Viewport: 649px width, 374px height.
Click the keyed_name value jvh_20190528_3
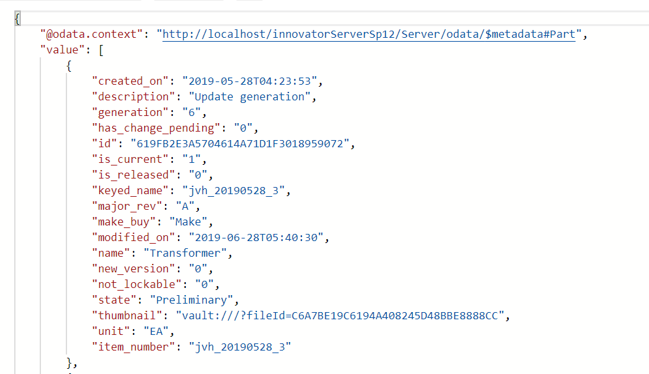234,191
